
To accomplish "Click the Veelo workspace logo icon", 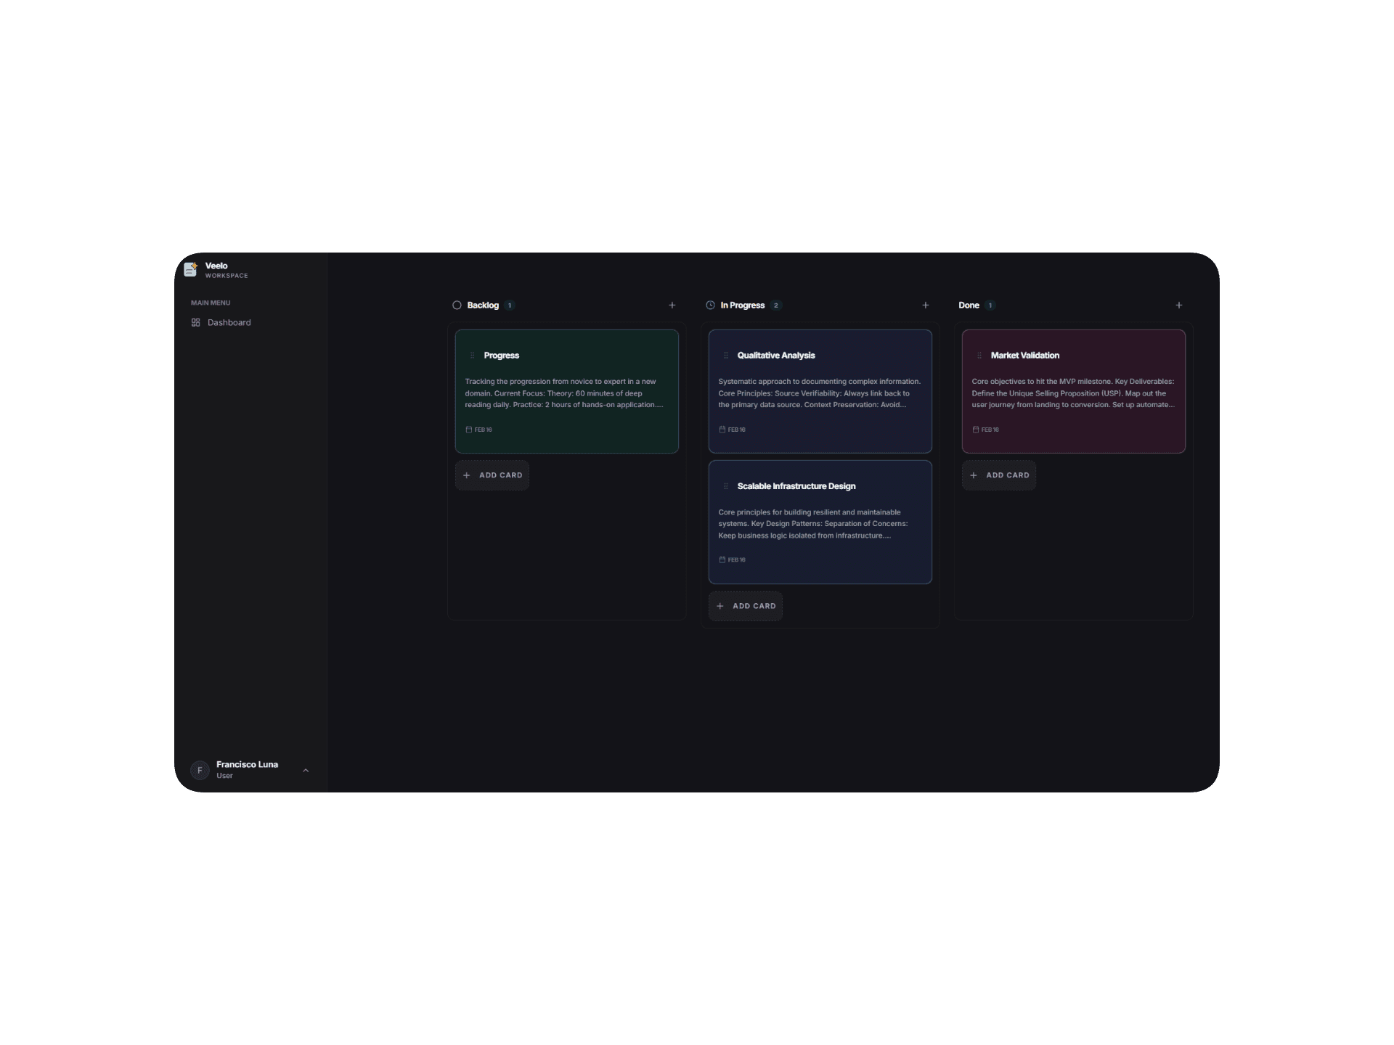I will point(191,269).
